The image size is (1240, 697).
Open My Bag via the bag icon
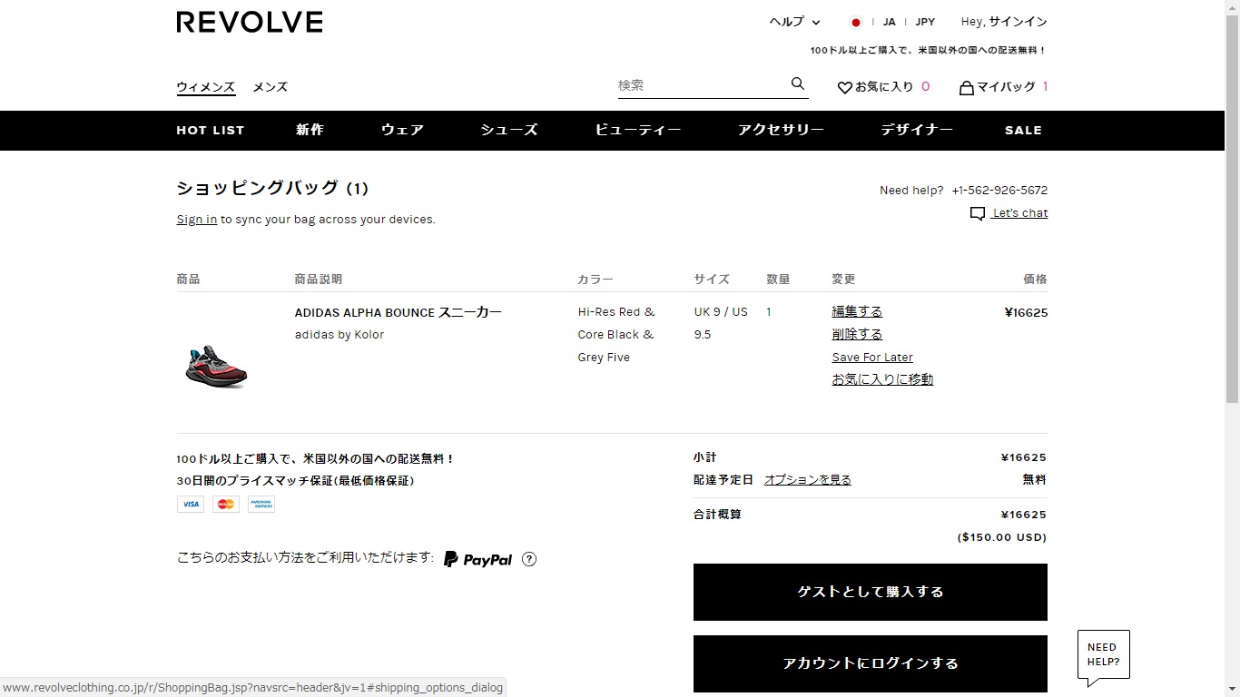[x=966, y=88]
